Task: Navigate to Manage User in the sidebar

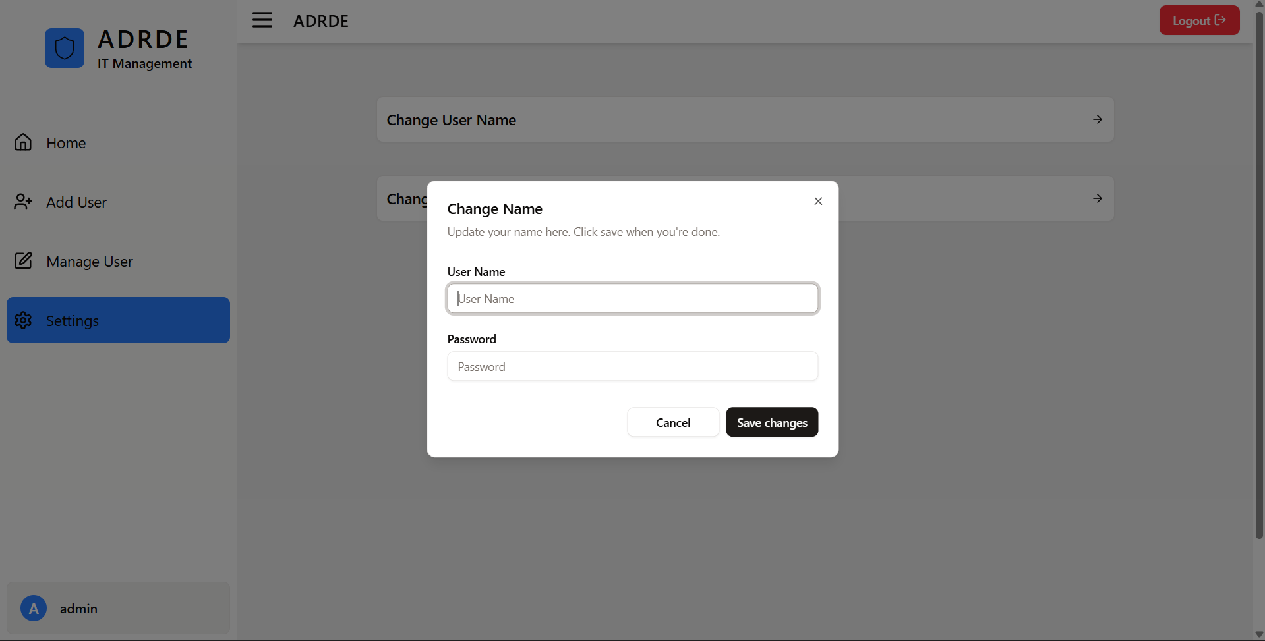Action: tap(90, 261)
